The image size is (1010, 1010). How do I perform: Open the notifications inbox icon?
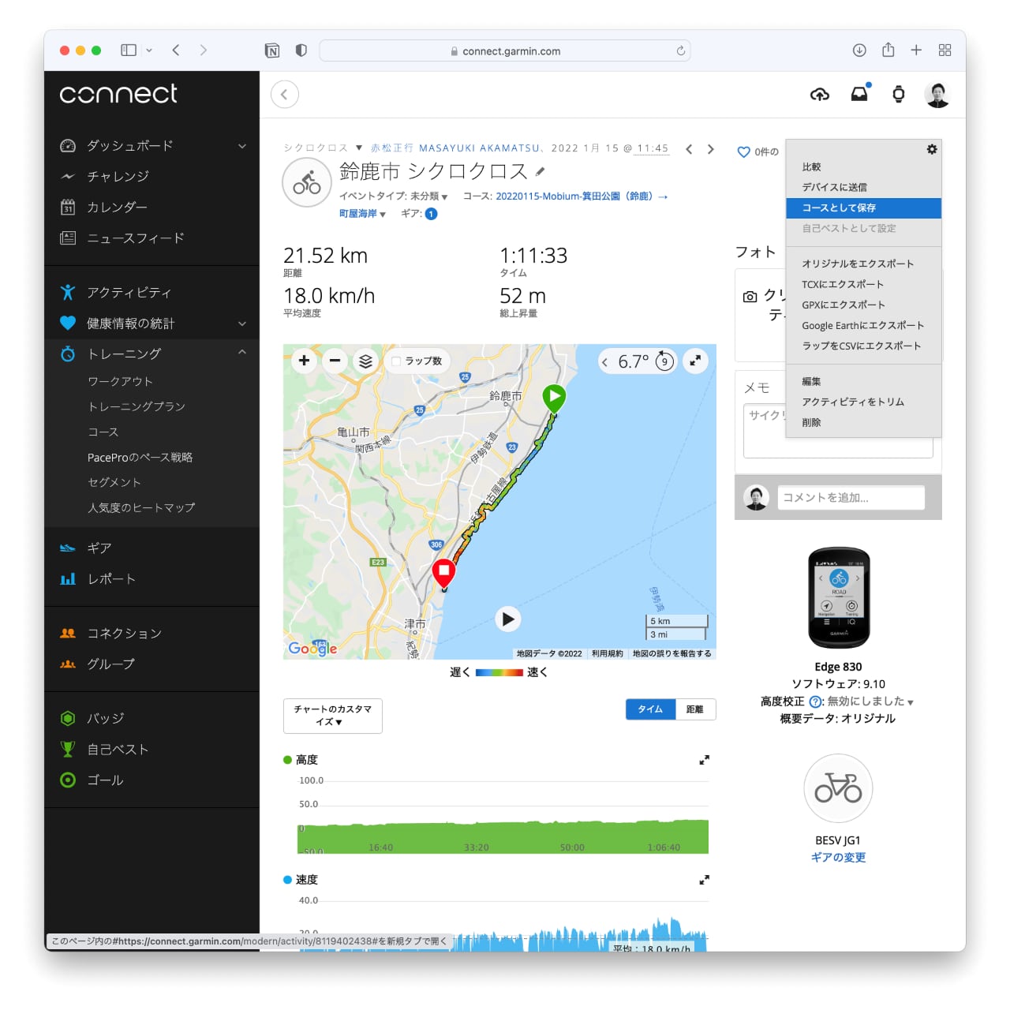pyautogui.click(x=859, y=95)
